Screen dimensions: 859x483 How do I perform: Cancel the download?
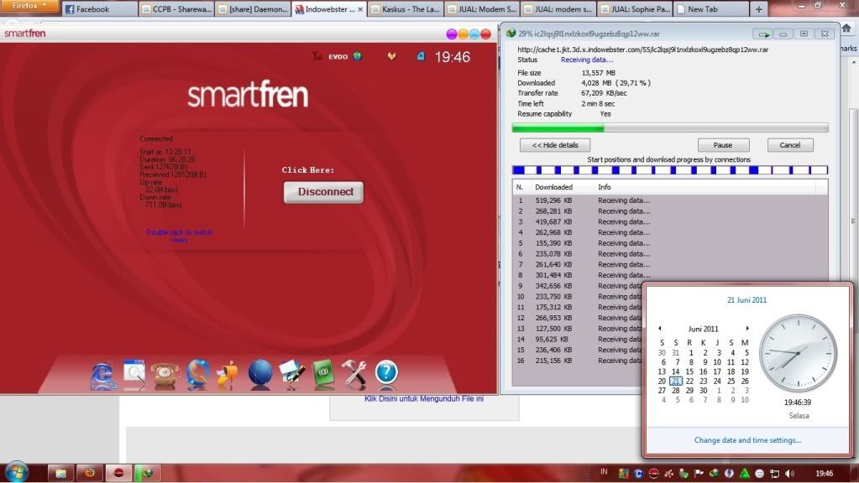click(x=790, y=145)
